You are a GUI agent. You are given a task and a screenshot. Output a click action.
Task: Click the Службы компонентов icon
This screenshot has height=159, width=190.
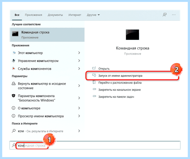point(14,68)
